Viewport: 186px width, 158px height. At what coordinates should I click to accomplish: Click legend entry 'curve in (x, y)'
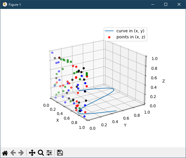click(x=130, y=31)
